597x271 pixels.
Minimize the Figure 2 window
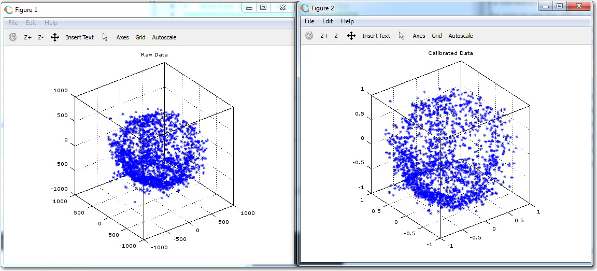pyautogui.click(x=546, y=6)
